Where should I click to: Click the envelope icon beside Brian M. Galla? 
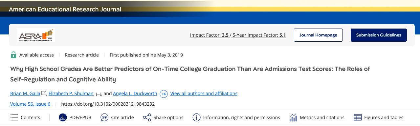[x=44, y=94]
